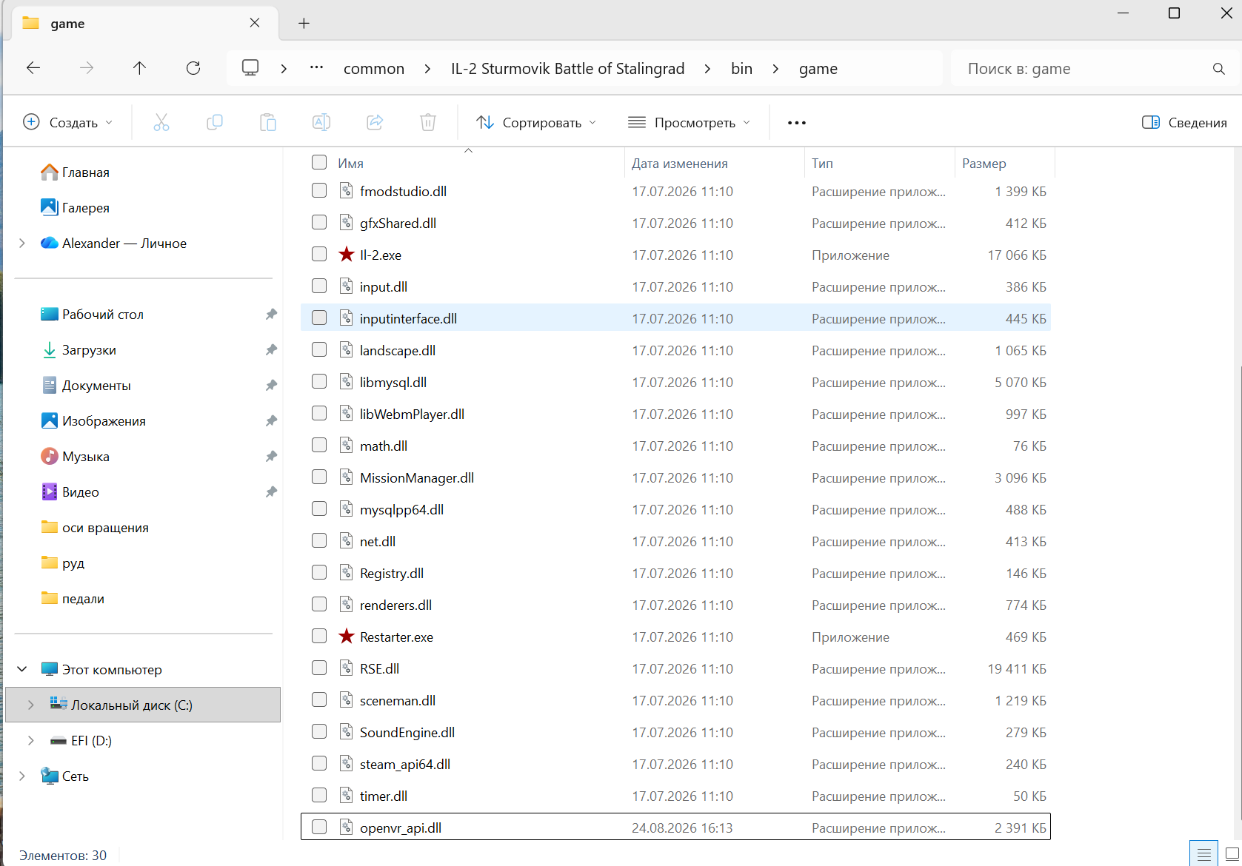
Task: Toggle the select-all checkbox in the header
Action: (319, 162)
